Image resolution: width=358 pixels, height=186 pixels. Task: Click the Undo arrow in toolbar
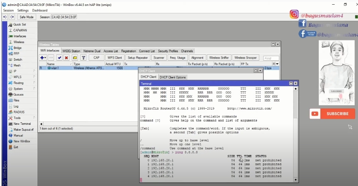point(5,17)
